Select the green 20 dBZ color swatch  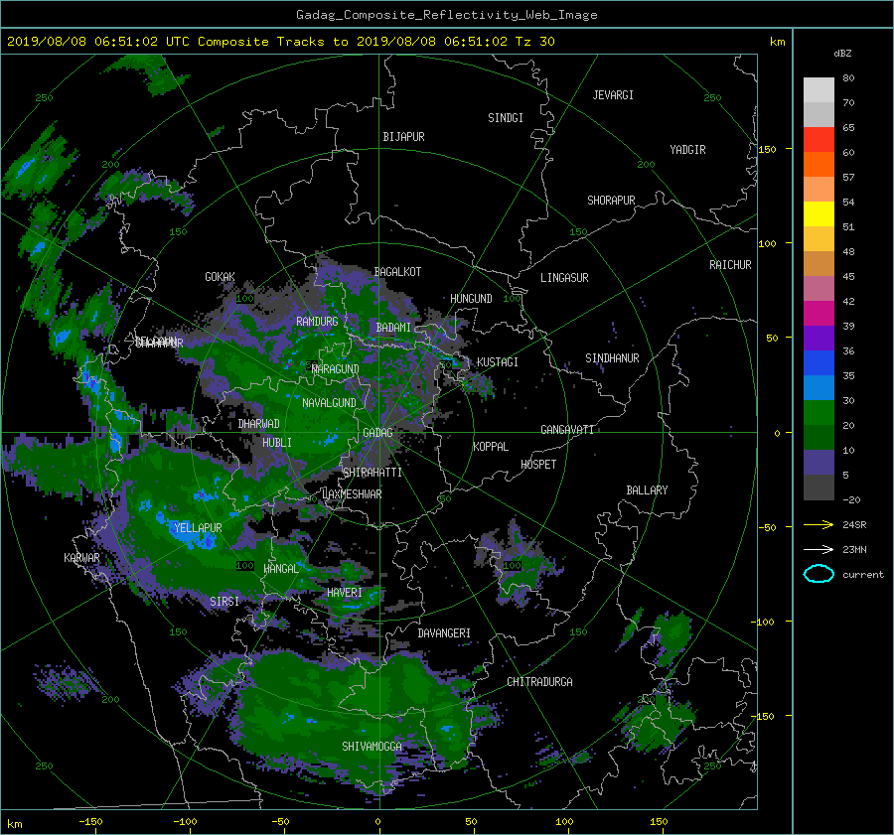point(819,413)
